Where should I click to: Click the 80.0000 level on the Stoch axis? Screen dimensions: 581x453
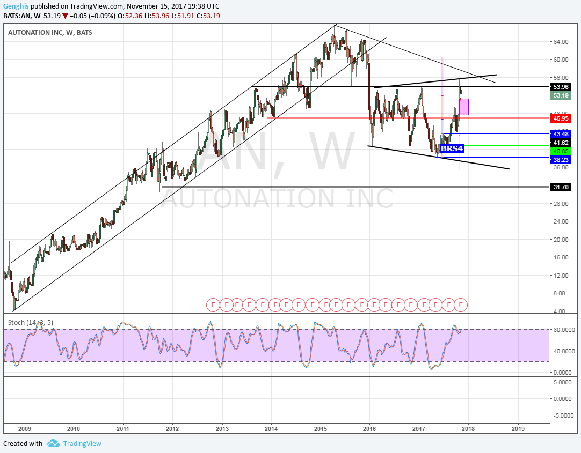564,330
